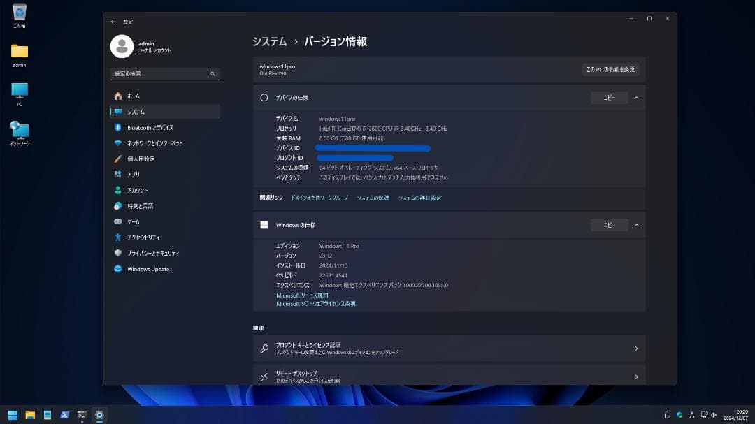Open the Bluetooth とデバイス settings page

[x=150, y=128]
